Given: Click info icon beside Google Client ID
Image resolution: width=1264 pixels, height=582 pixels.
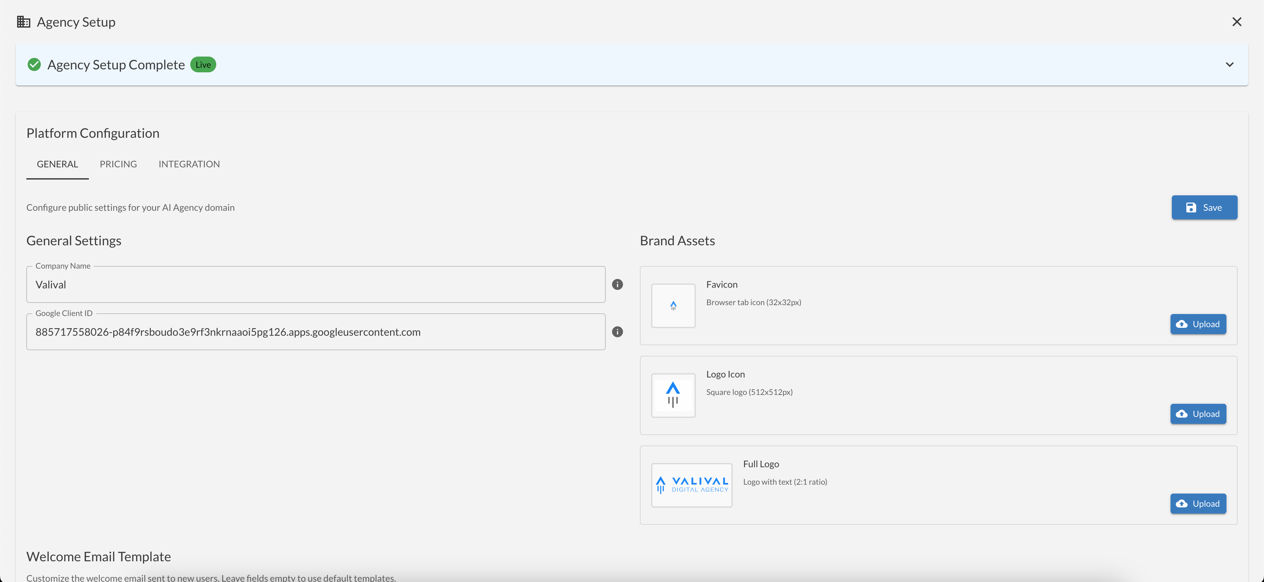Looking at the screenshot, I should click(617, 332).
